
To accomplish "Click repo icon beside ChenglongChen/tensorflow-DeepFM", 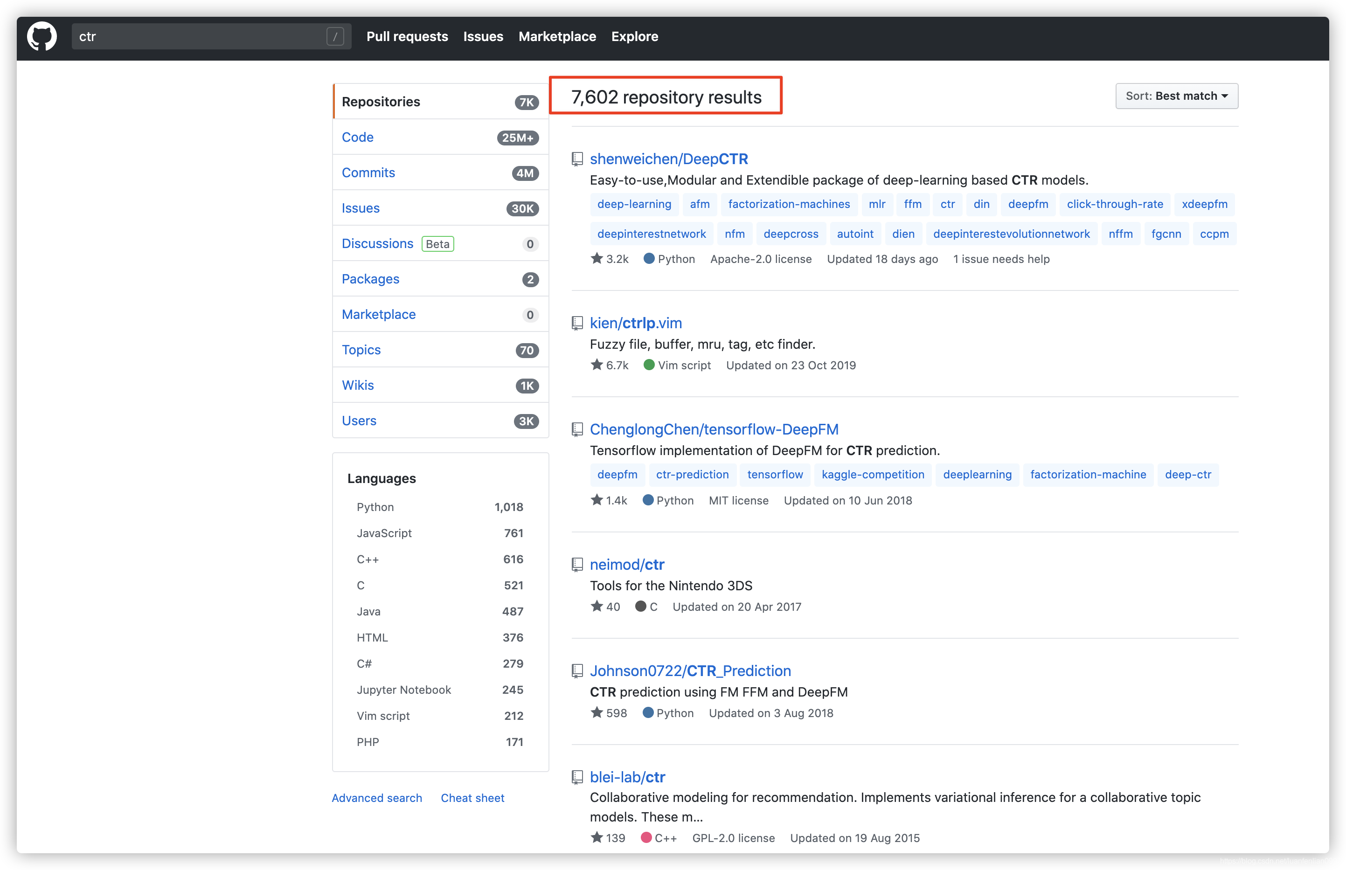I will [577, 429].
